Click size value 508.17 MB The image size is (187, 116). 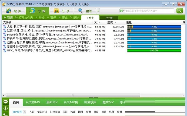point(99,43)
